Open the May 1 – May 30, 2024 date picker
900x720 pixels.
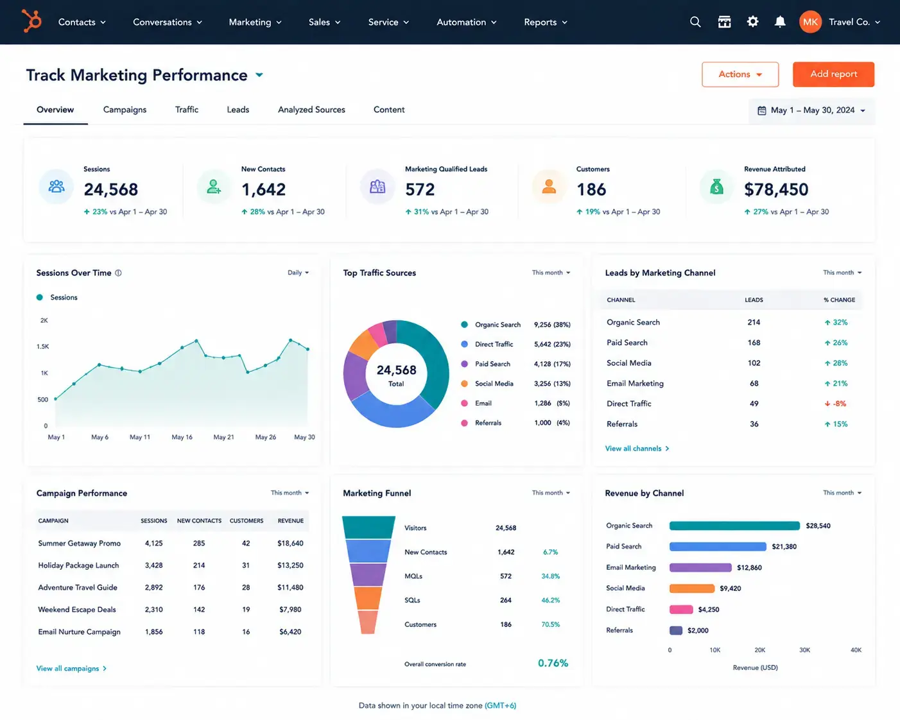click(x=812, y=110)
